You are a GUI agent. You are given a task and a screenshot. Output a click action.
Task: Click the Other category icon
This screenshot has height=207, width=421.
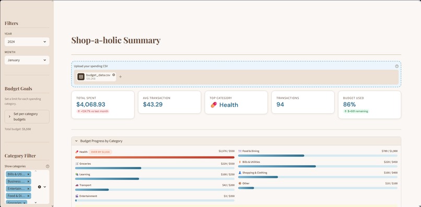point(240,184)
